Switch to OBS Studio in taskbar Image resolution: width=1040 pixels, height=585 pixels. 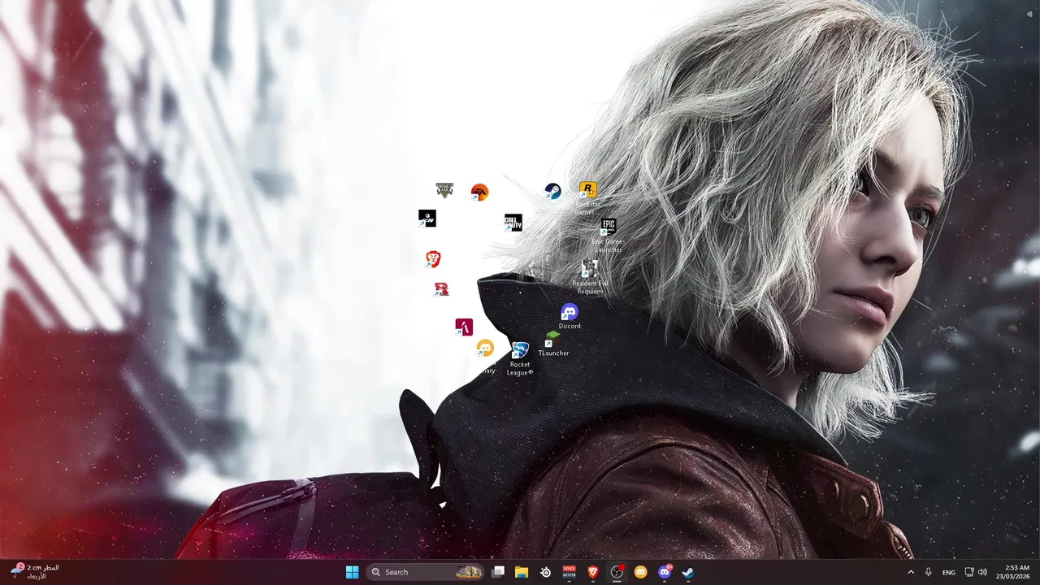pyautogui.click(x=617, y=572)
